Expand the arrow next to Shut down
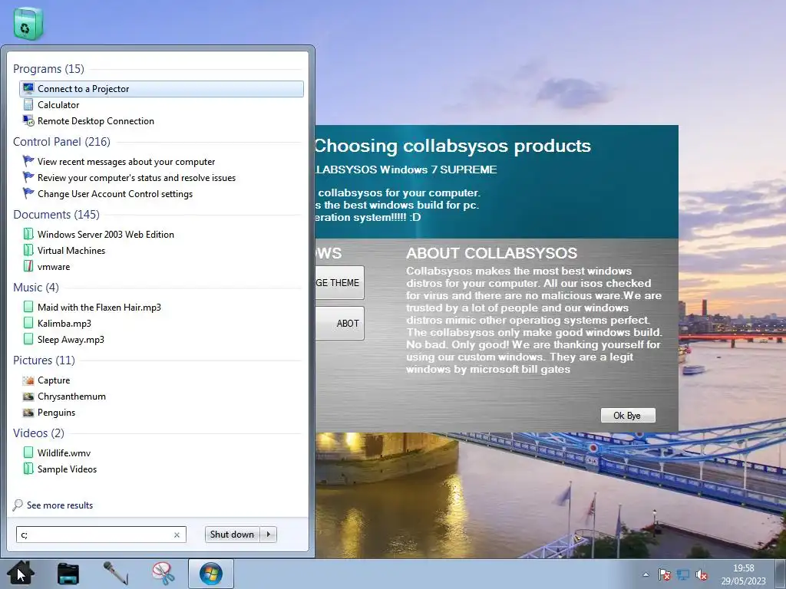Screen dimensions: 786x589 (x=268, y=535)
